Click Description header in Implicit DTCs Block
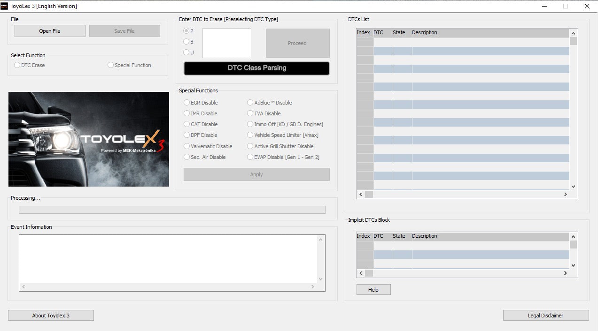The image size is (598, 331). pyautogui.click(x=490, y=236)
